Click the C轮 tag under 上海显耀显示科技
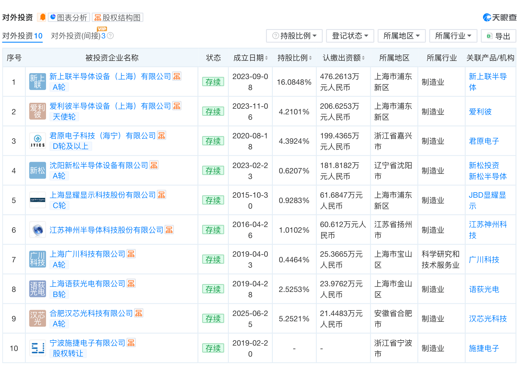 pos(59,206)
